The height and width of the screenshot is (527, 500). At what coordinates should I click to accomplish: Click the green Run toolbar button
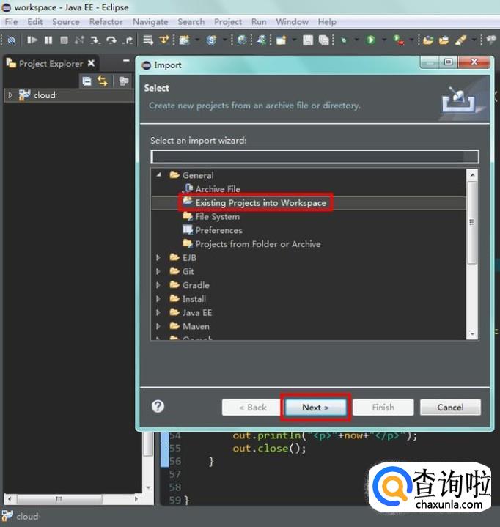371,40
